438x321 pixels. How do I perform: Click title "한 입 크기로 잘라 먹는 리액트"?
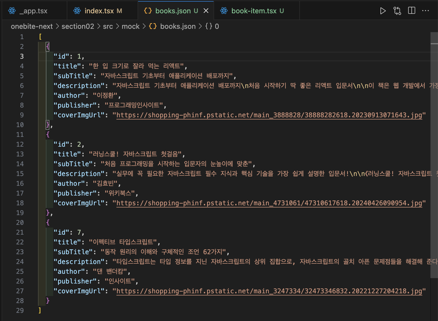[137, 66]
